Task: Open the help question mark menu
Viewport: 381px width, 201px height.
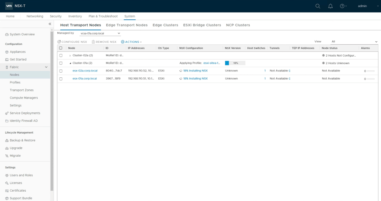Action: tap(342, 6)
